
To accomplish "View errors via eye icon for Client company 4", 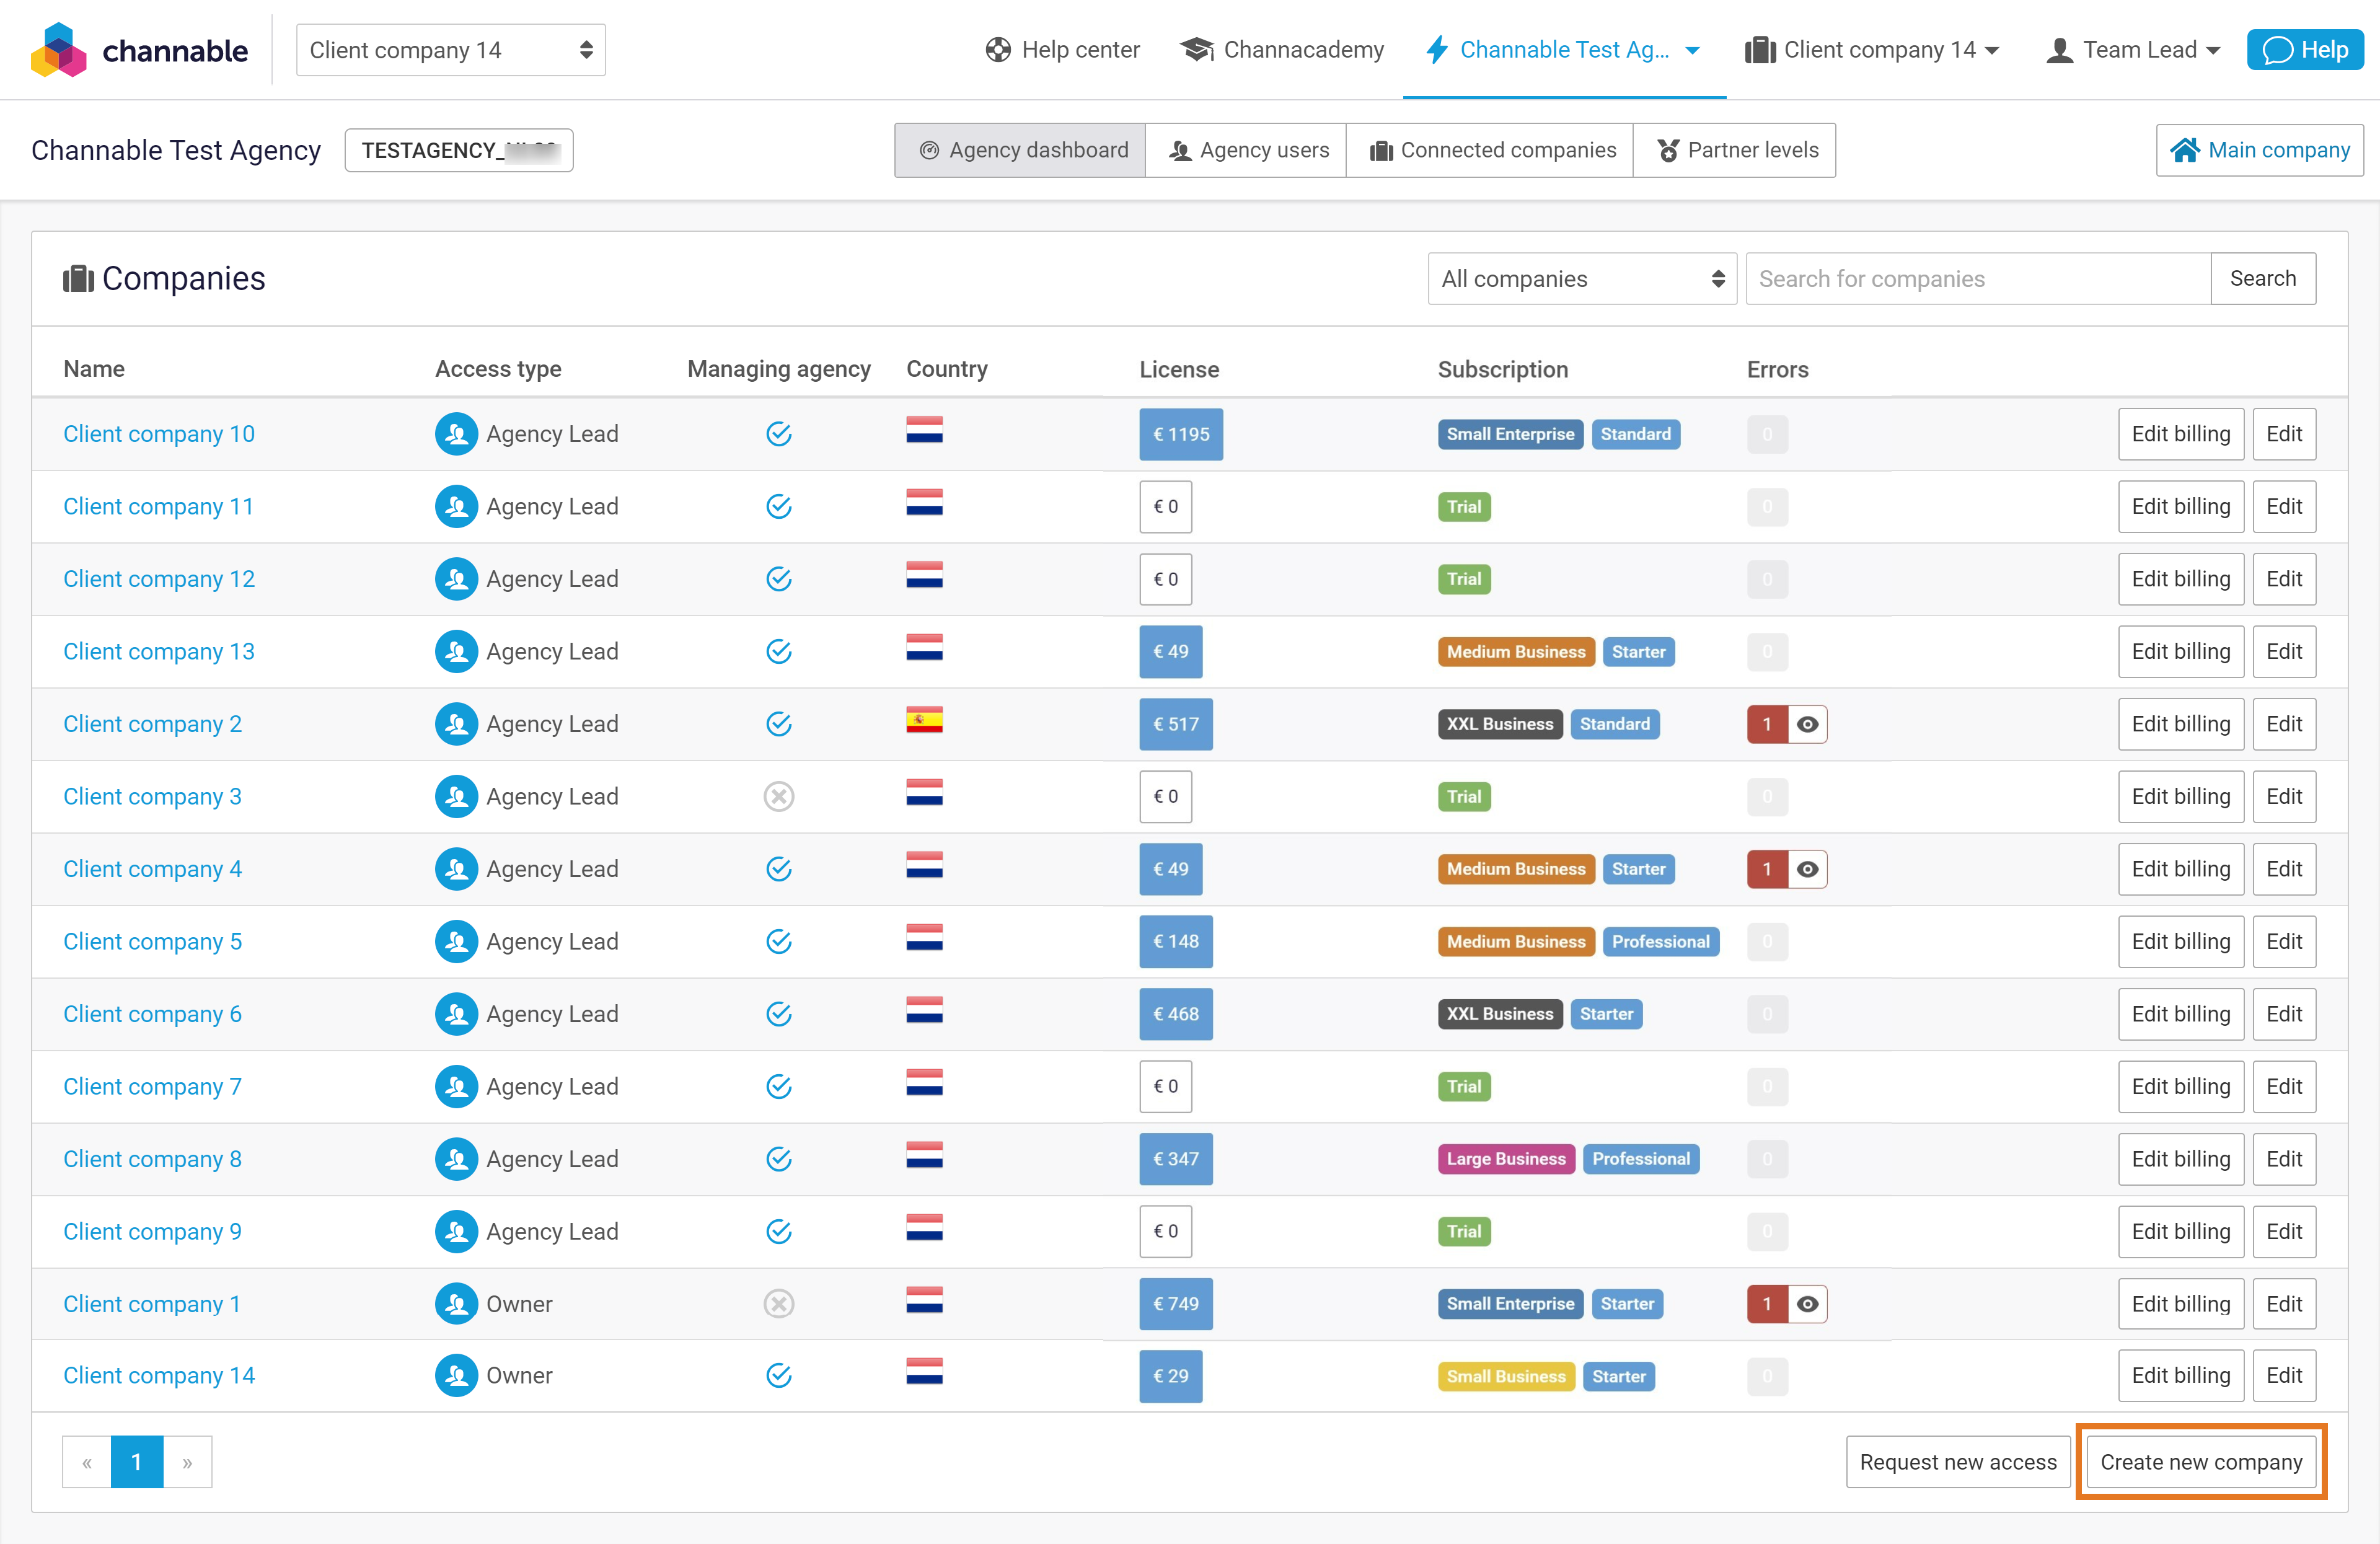I will [1808, 869].
